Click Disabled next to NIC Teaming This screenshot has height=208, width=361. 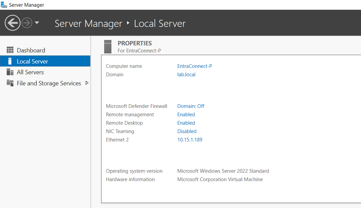coord(187,131)
